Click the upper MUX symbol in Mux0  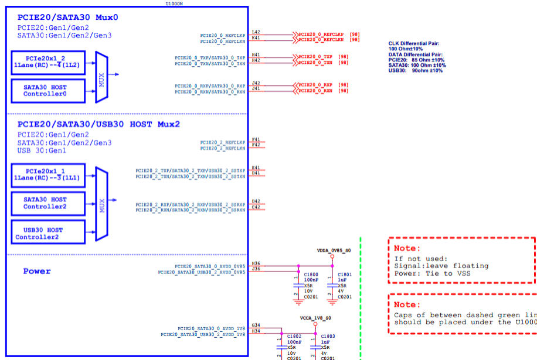pyautogui.click(x=102, y=75)
